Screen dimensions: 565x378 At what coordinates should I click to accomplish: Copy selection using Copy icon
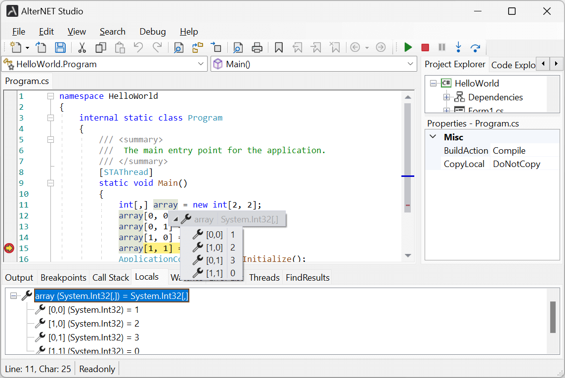pos(100,47)
